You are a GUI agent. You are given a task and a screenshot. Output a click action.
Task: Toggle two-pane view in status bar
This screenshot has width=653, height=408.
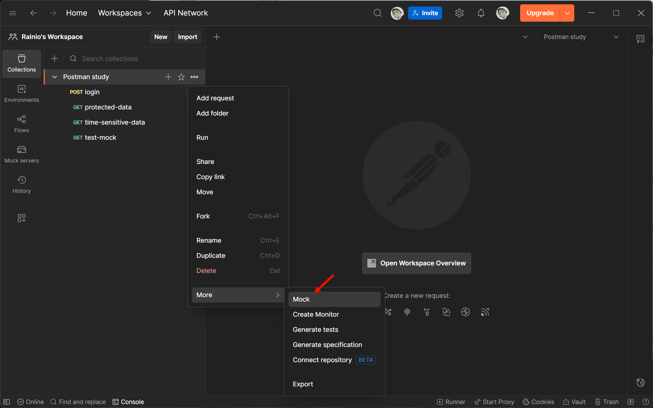point(631,402)
